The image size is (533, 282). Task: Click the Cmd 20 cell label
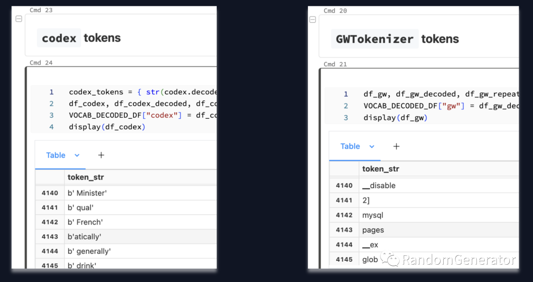click(x=336, y=10)
